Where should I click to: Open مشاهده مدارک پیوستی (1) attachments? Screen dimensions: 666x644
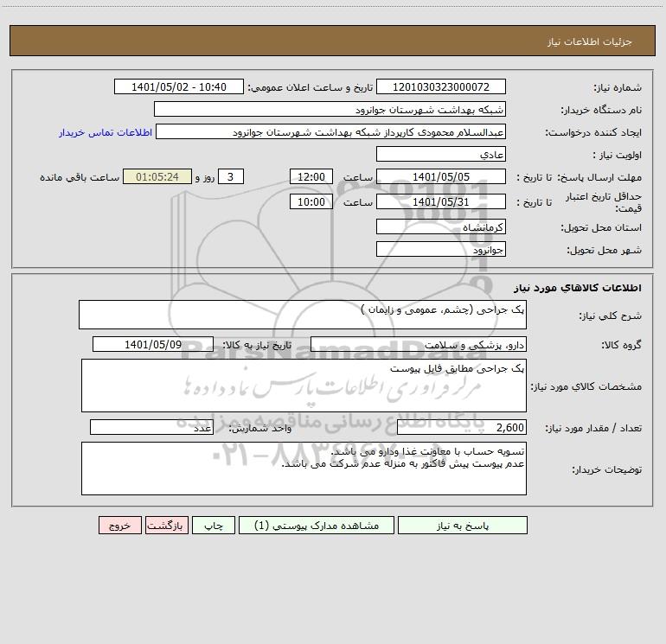317,526
